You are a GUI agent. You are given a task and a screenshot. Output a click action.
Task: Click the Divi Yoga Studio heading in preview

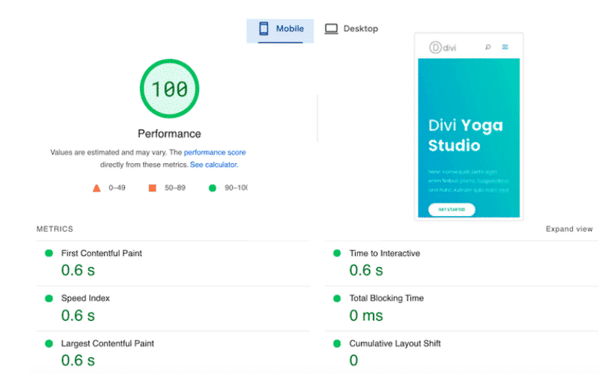tap(466, 135)
